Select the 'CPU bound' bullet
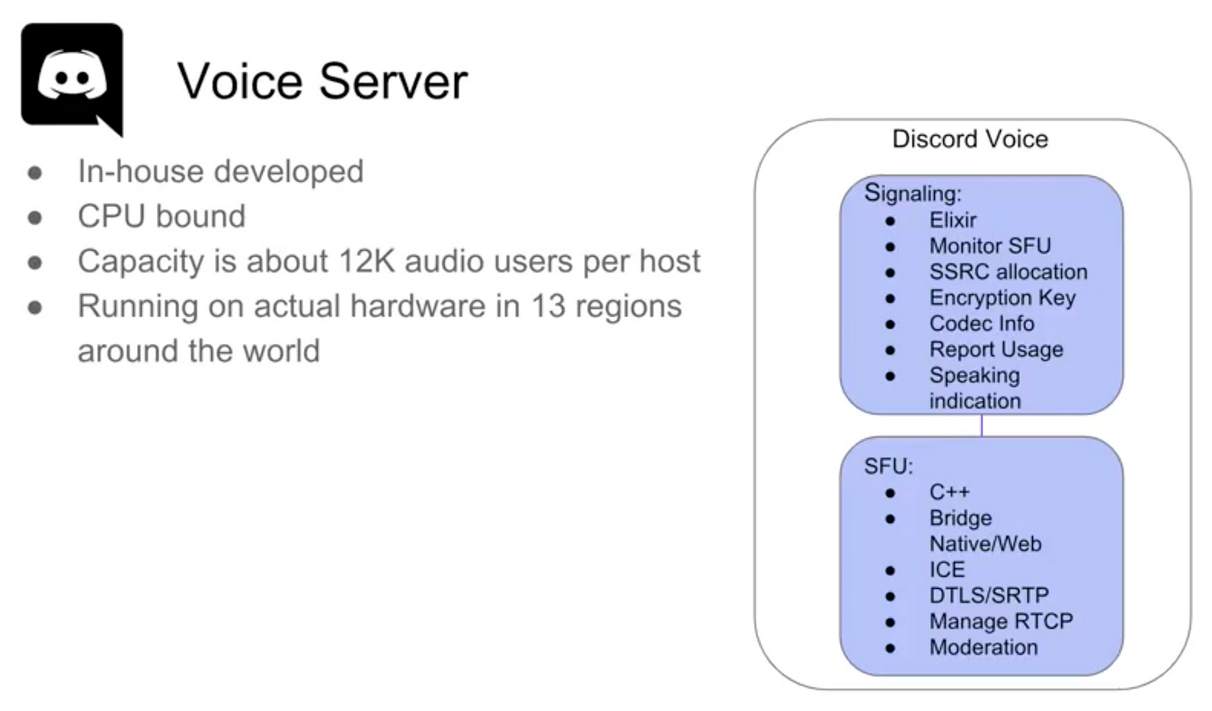 click(162, 216)
